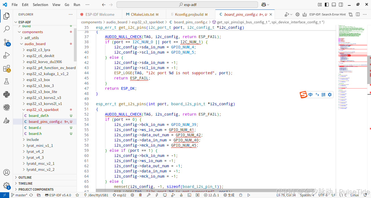Click the remote window icon in status bar
Viewport: 371px width, 198px height.
click(x=4, y=195)
